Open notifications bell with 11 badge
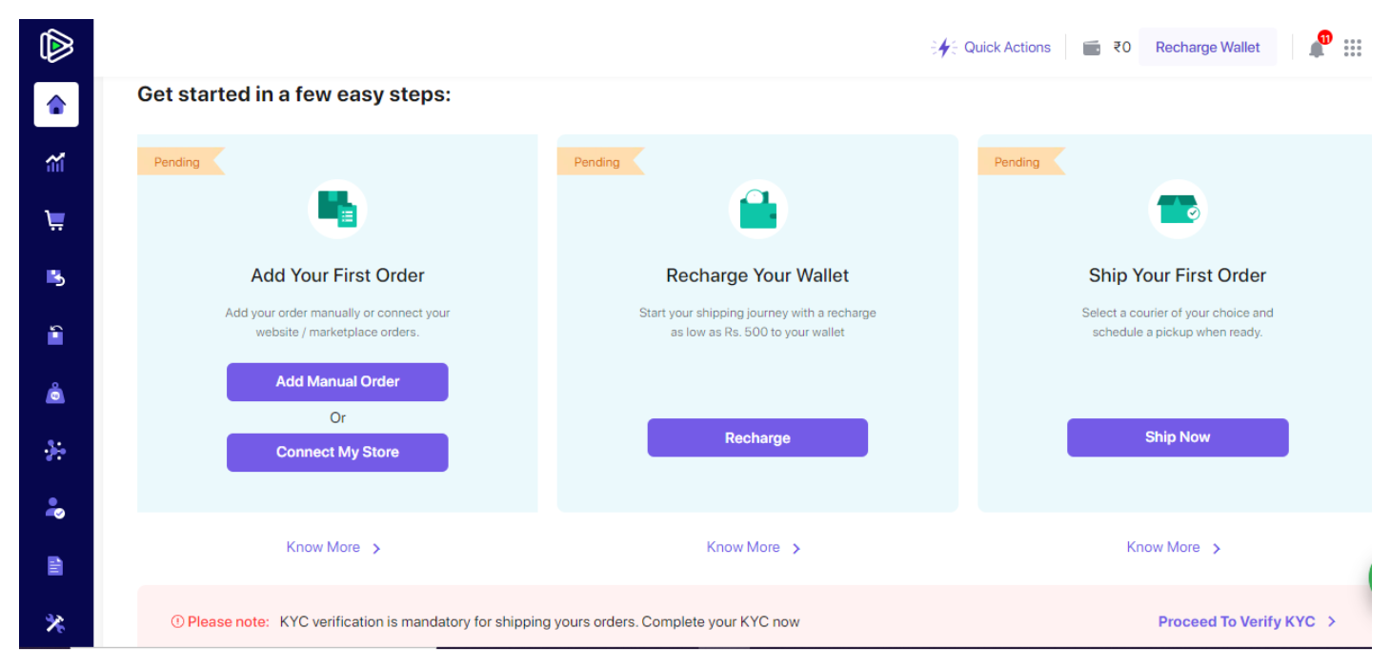Image resolution: width=1391 pixels, height=669 pixels. (1318, 47)
